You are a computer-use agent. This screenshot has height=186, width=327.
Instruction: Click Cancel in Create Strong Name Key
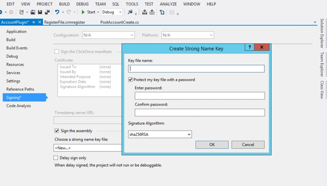(248, 144)
